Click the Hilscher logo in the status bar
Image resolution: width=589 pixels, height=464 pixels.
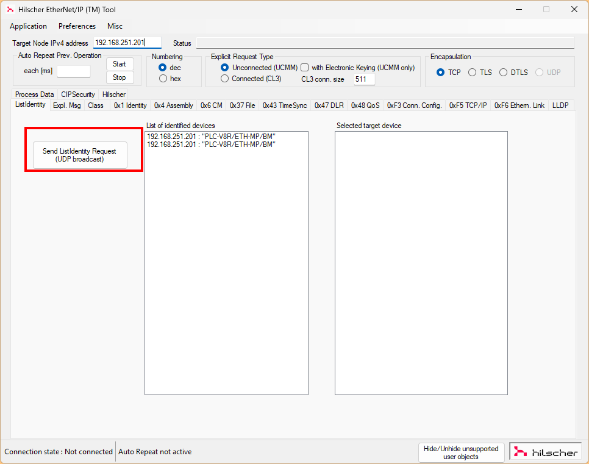pos(546,452)
